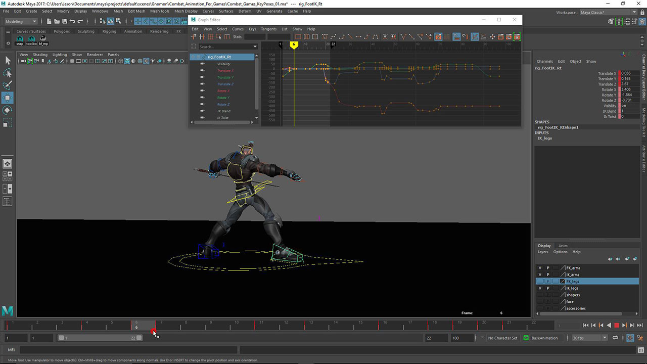Image resolution: width=647 pixels, height=364 pixels.
Task: Pick the Scale tool in left toolbox
Action: [x=8, y=123]
